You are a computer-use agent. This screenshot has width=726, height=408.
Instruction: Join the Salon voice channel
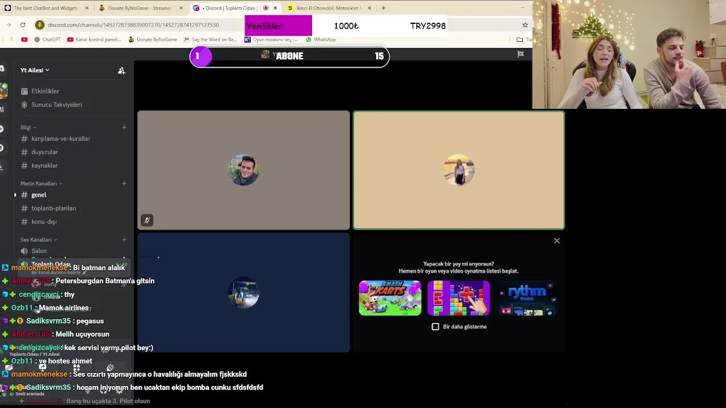click(39, 251)
